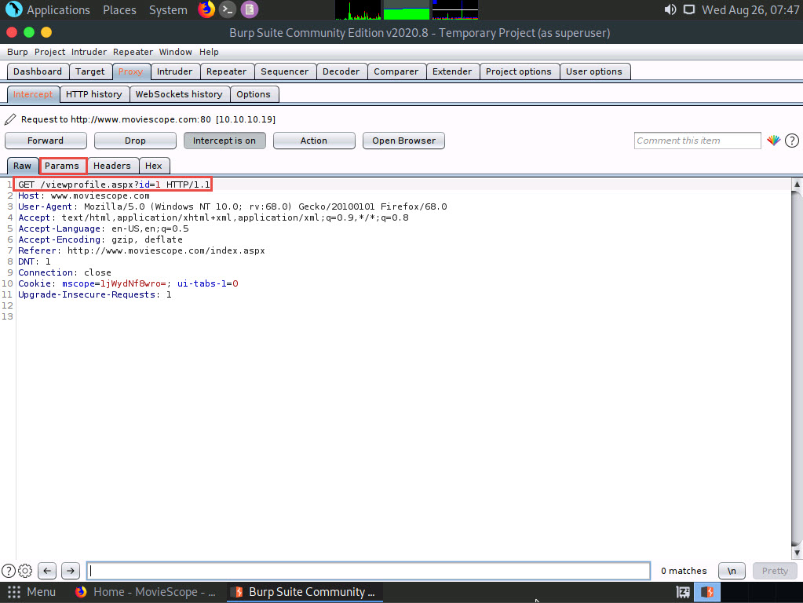This screenshot has width=803, height=603.
Task: Click the pencil edit icon beside request target
Action: (x=10, y=119)
